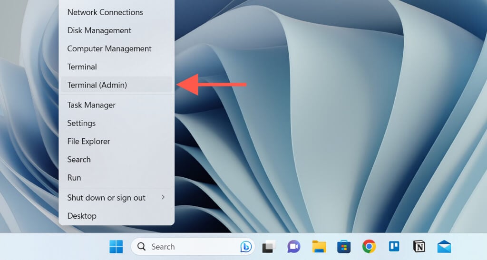Open Task View from the taskbar
This screenshot has width=487, height=260.
pos(269,247)
